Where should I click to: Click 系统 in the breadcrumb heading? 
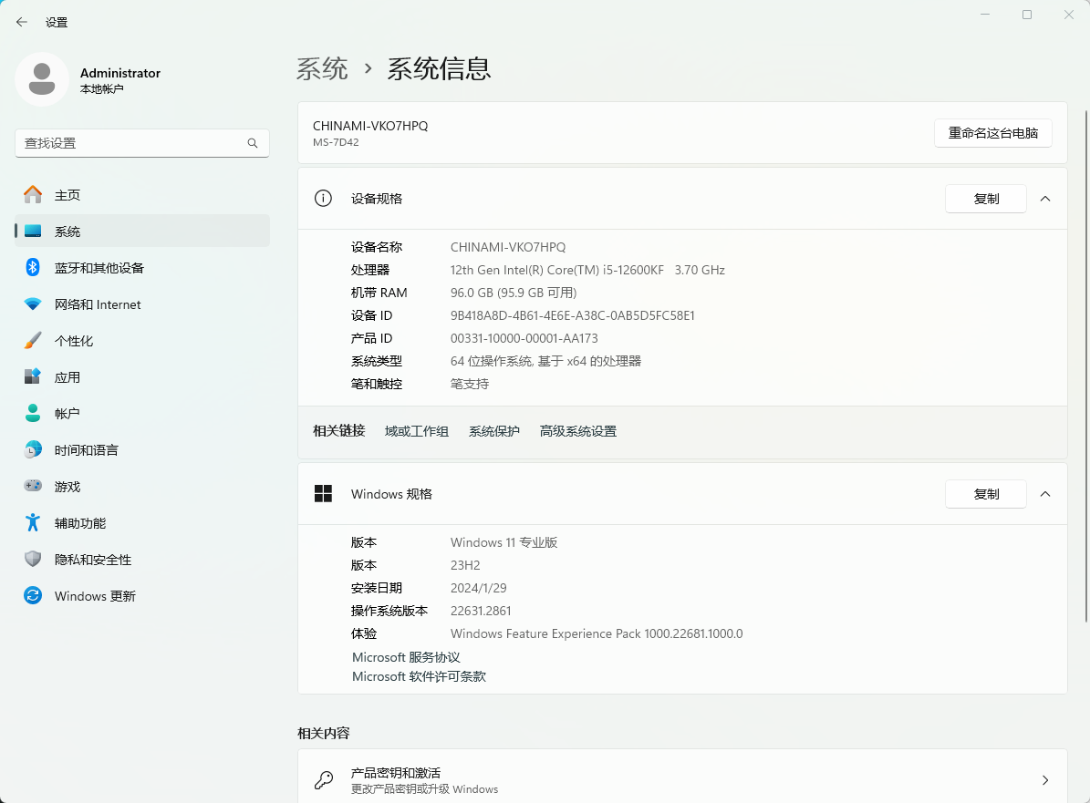[x=322, y=68]
